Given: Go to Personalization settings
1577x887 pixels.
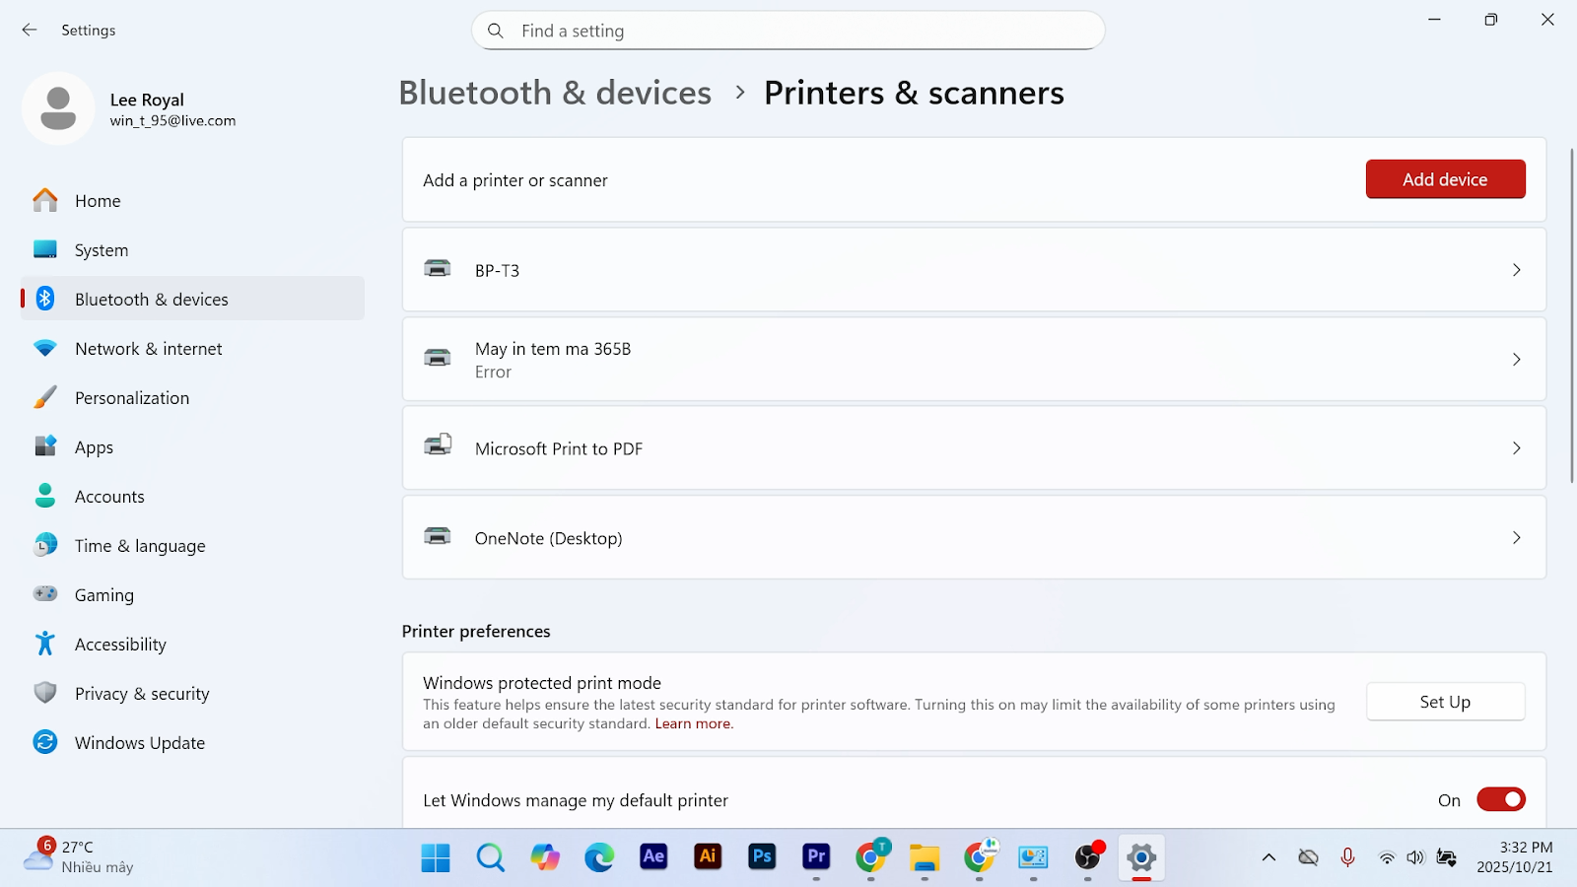Looking at the screenshot, I should click(x=193, y=397).
